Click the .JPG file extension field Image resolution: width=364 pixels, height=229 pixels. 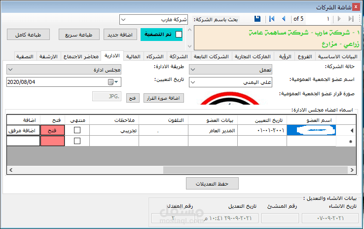click(107, 96)
